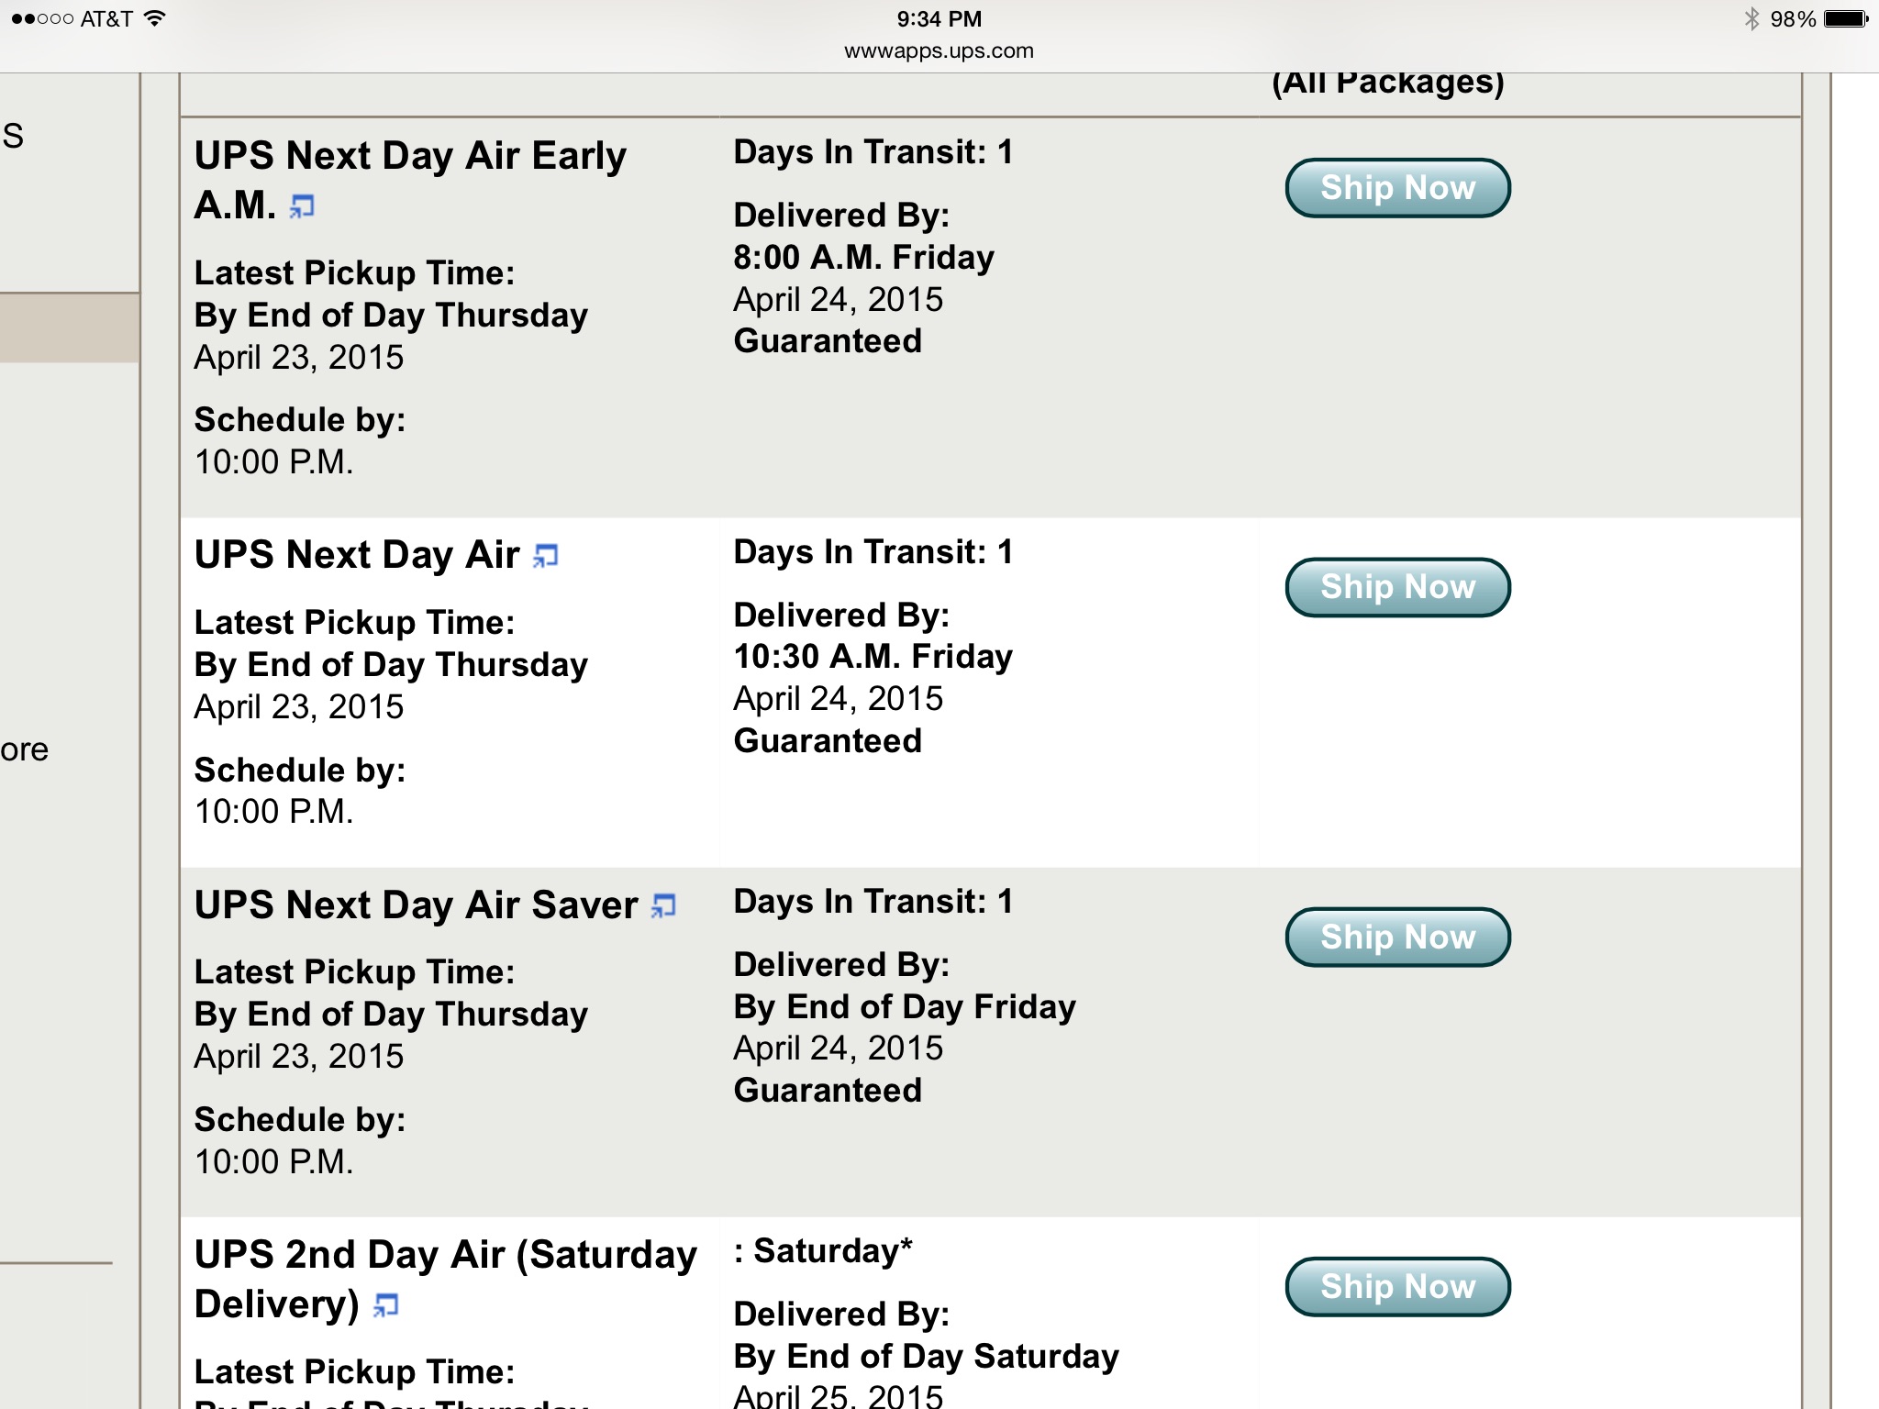
Task: Tap the cellular signal dots indicator
Action: tap(42, 18)
